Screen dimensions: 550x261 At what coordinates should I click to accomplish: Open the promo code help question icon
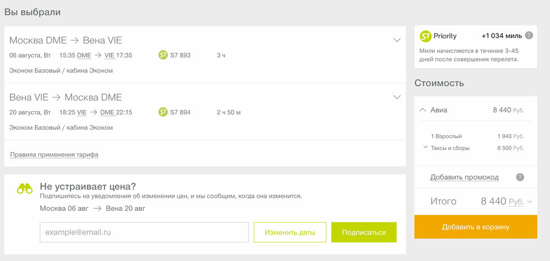click(520, 177)
